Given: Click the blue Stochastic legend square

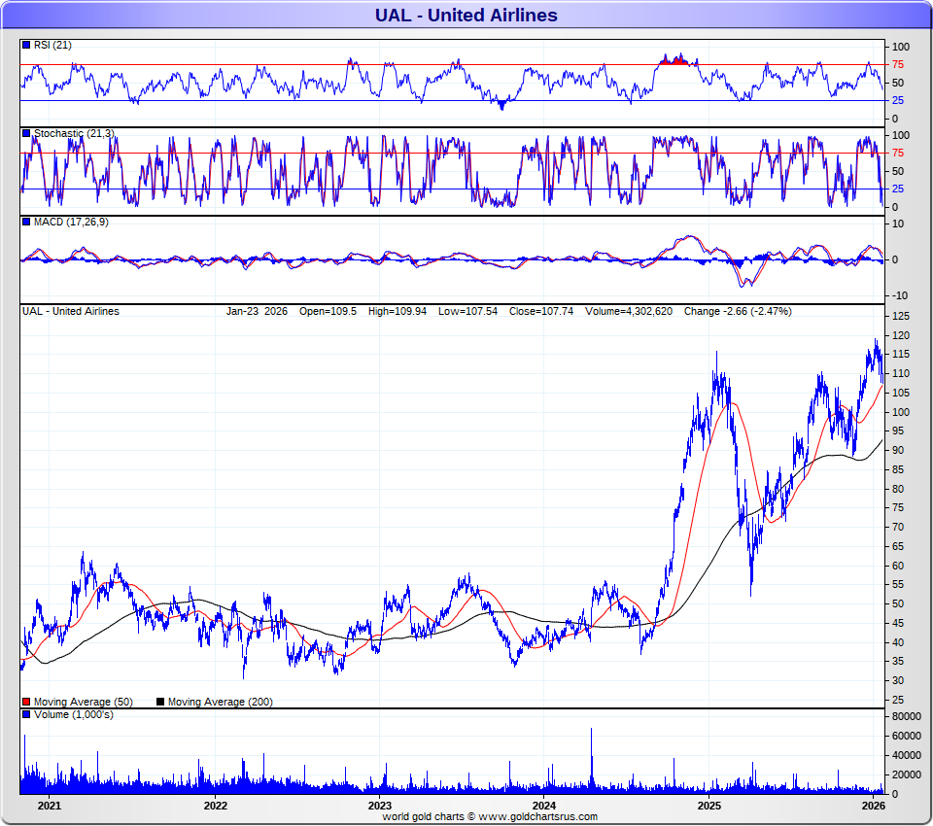Looking at the screenshot, I should [x=26, y=133].
